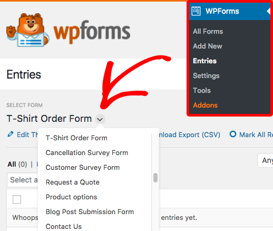Go to Settings in WPForms menu
The height and width of the screenshot is (231, 273).
pos(206,76)
